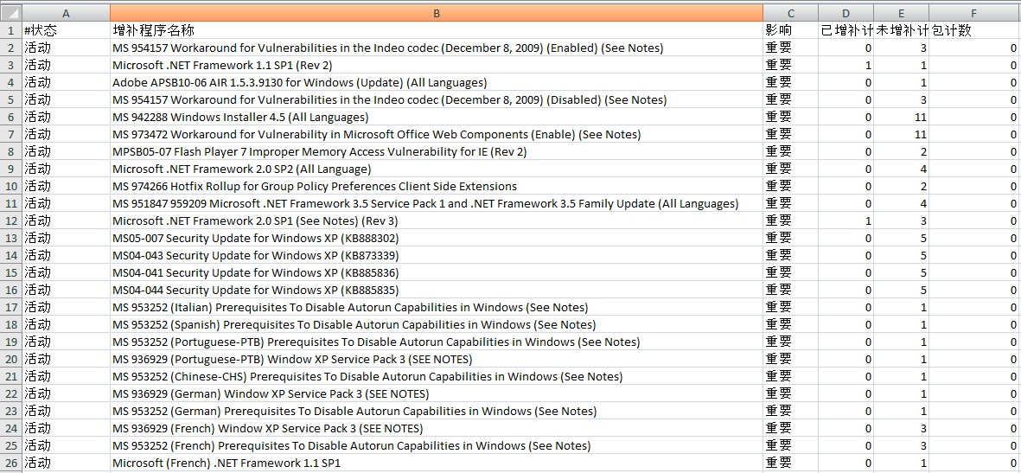Click the '重要' cell for MS 942288 row
The image size is (1021, 473).
(x=790, y=118)
